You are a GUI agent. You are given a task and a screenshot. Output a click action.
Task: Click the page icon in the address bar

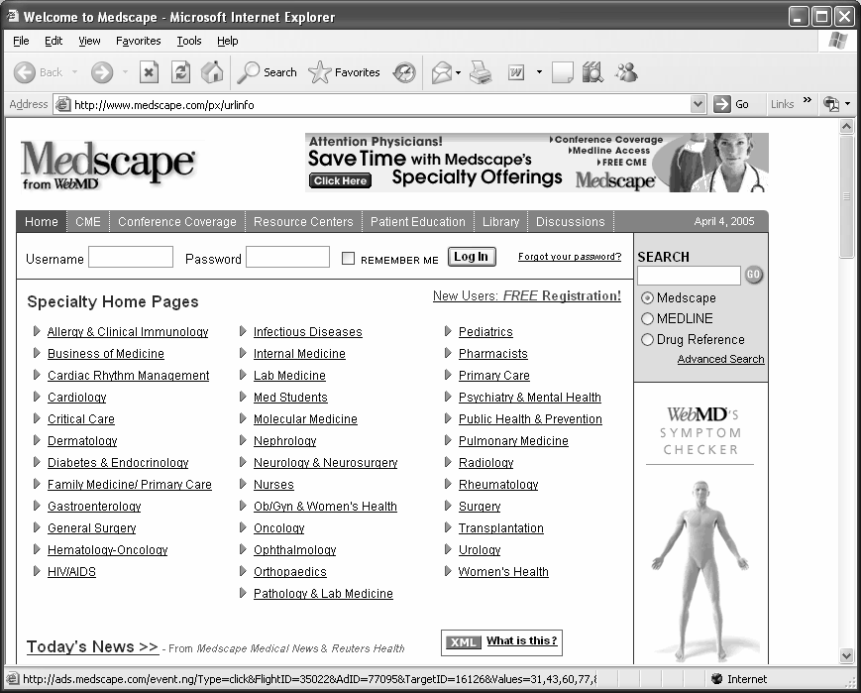point(63,104)
